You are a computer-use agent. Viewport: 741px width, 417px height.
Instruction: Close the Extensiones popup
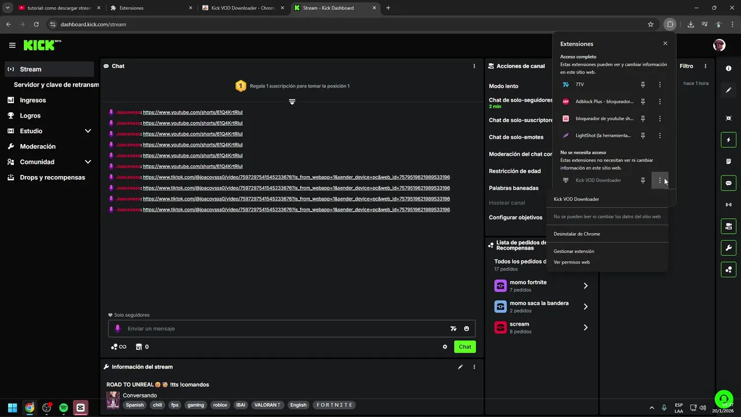tap(665, 43)
